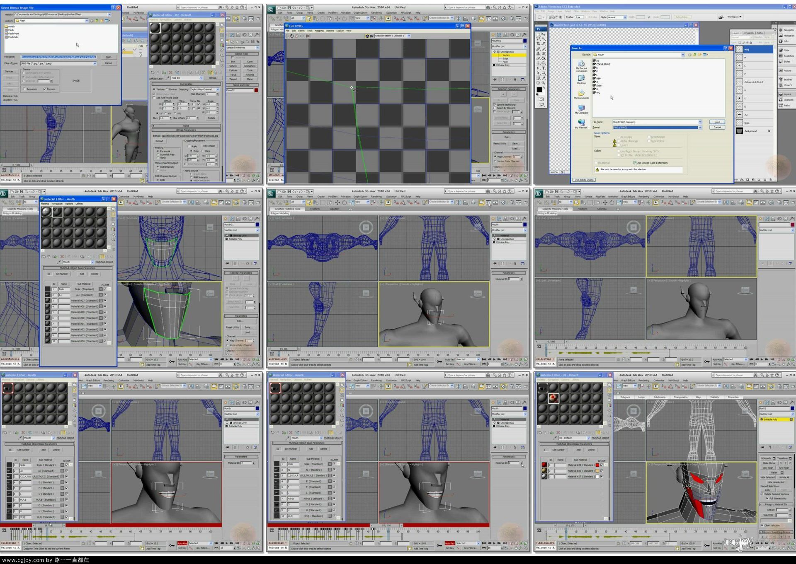The image size is (796, 564).
Task: Click red X reset icon in 02 - Default Material Editor
Action: pos(171,72)
